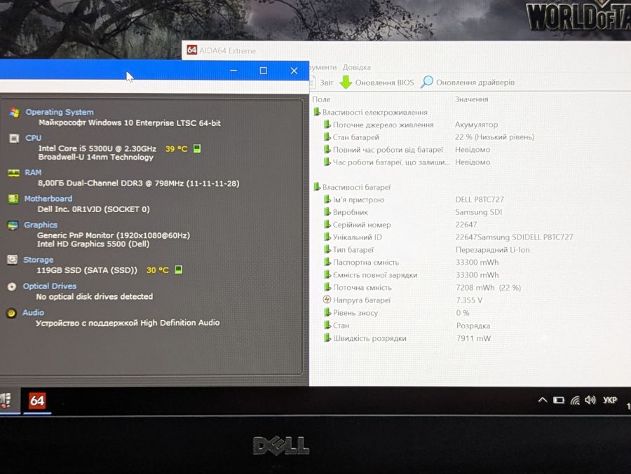The width and height of the screenshot is (631, 474).
Task: Click battery icon beside Рівень зносу
Action: 327,312
